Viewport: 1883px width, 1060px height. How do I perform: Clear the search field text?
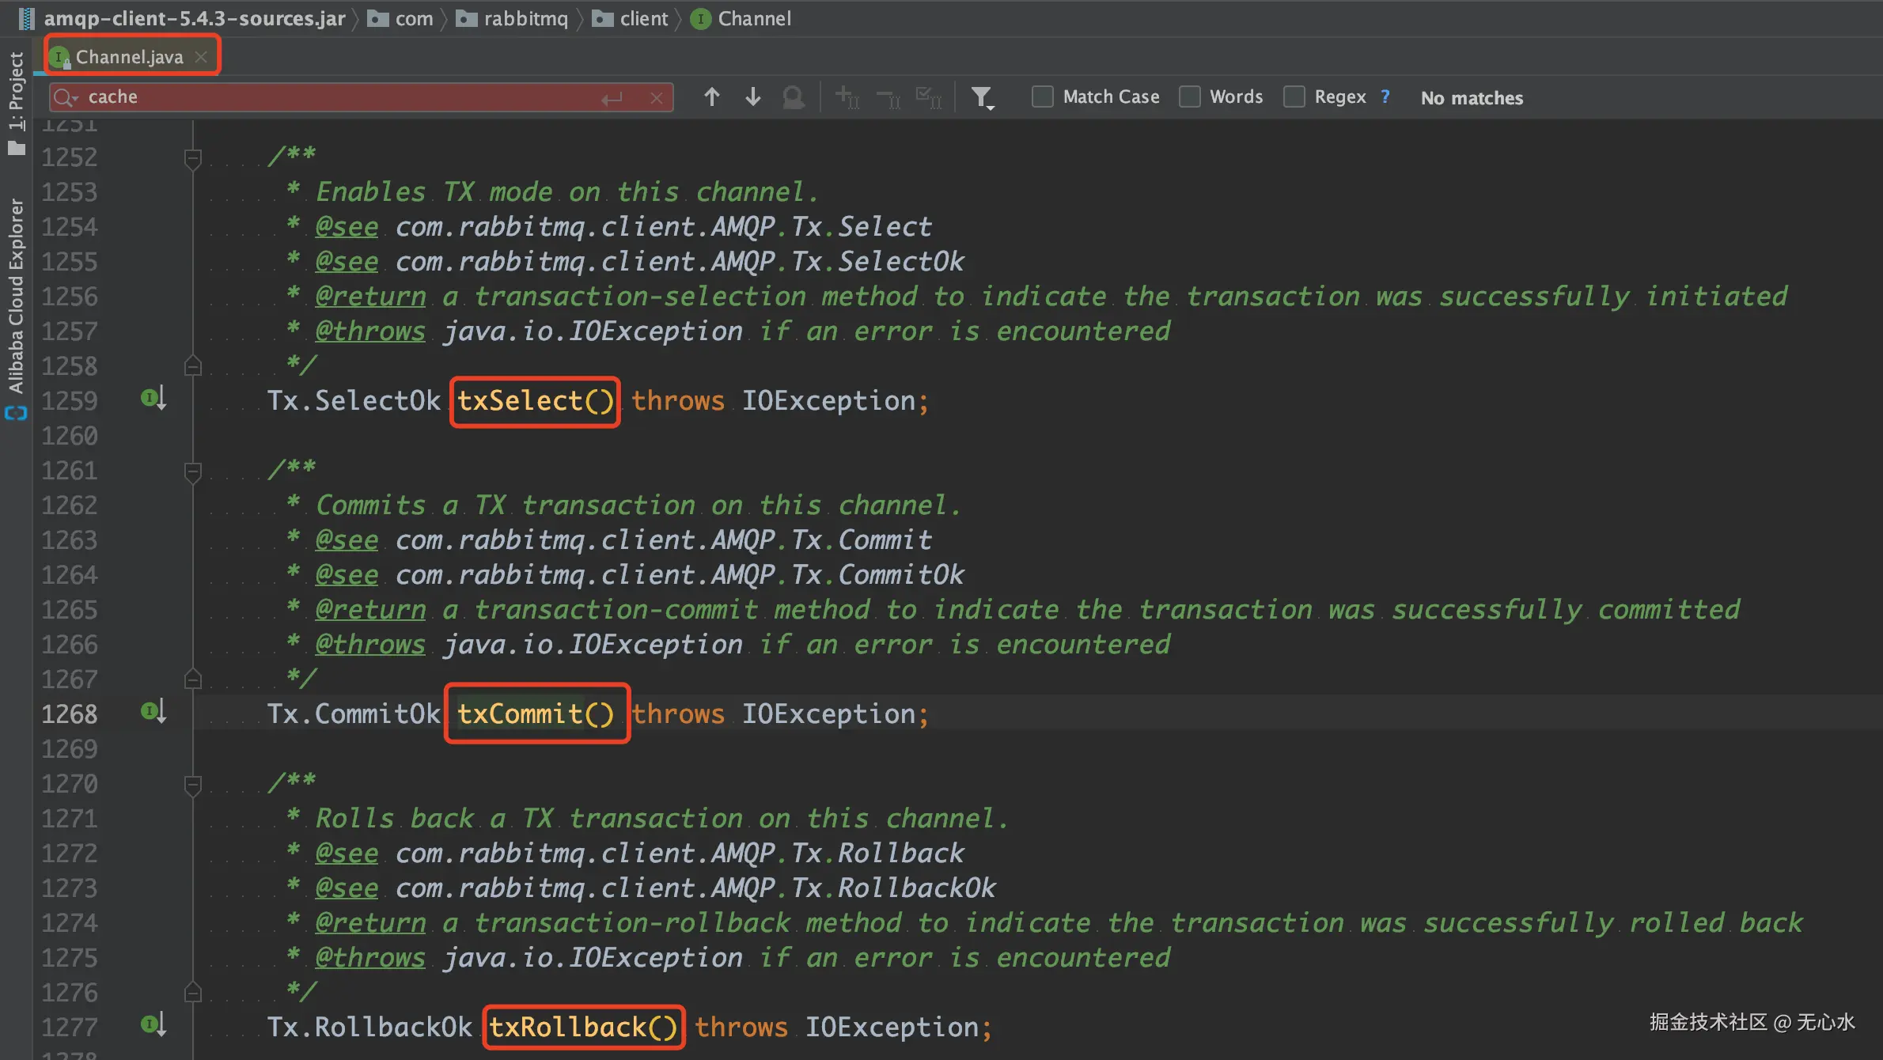(656, 98)
